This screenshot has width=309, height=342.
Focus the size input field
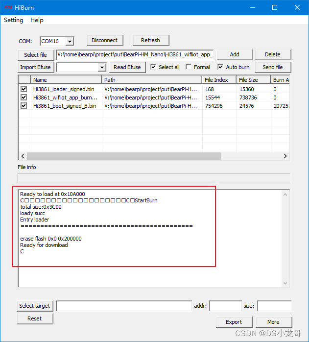coord(274,306)
